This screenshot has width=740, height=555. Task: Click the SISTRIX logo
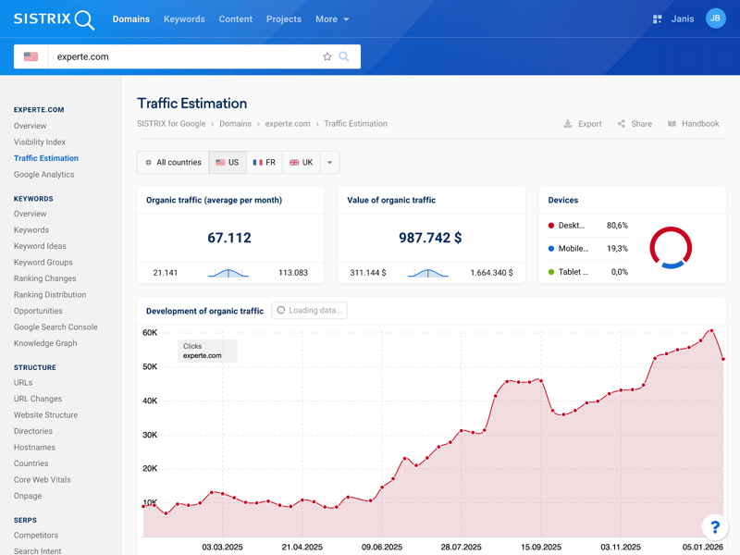(54, 19)
